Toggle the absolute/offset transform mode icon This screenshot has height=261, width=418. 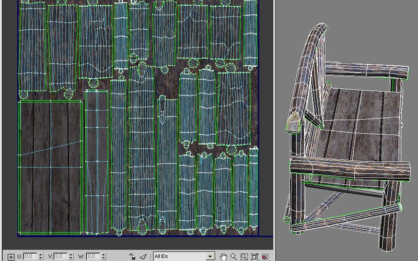(10, 257)
